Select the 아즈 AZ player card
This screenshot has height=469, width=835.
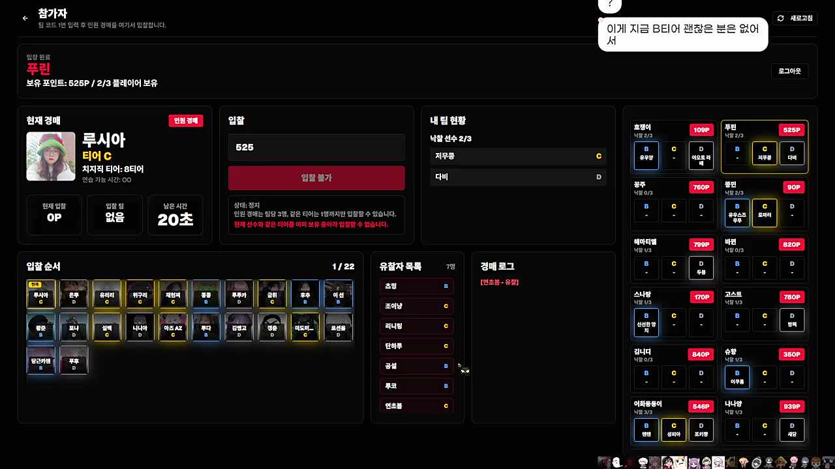[173, 327]
